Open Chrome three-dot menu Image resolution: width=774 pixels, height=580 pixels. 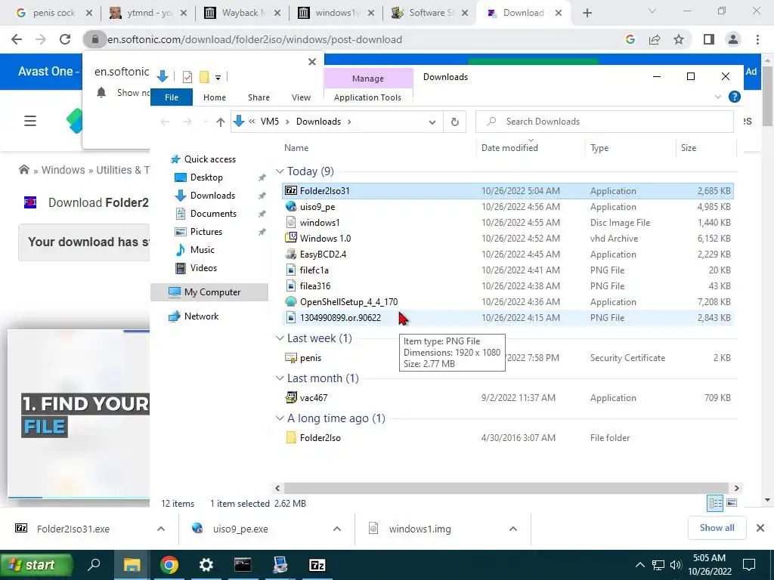[x=757, y=39]
